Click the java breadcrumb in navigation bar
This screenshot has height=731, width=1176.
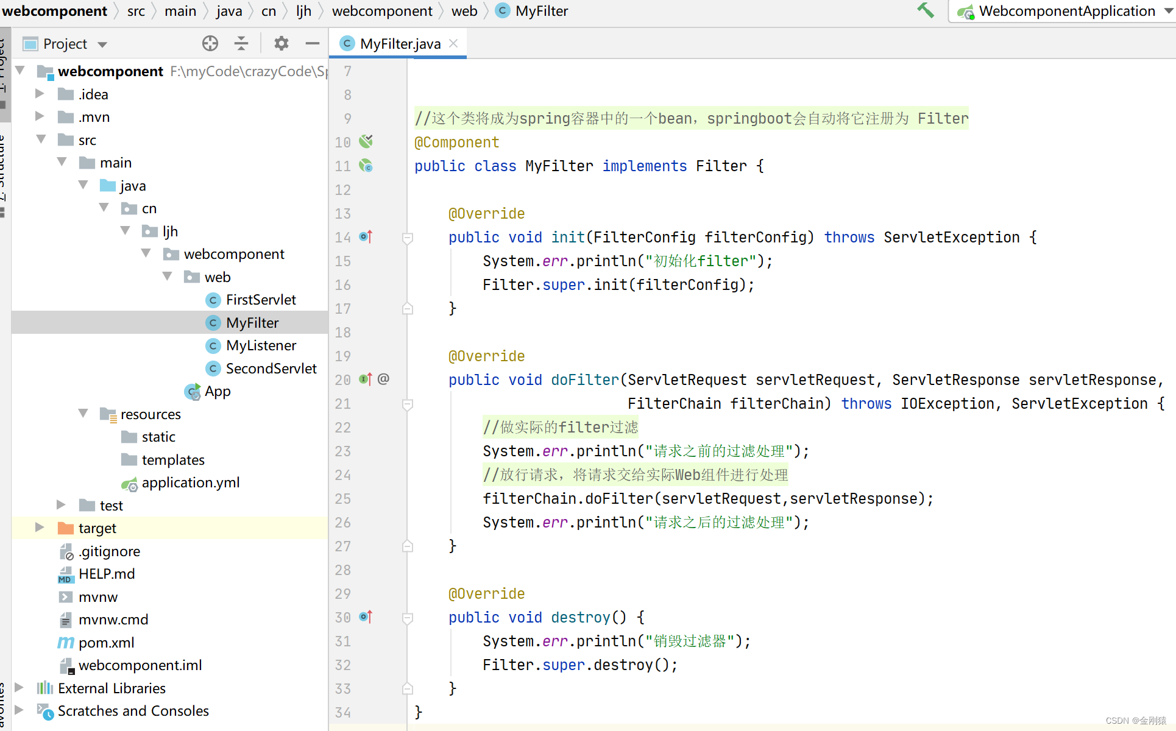(x=229, y=11)
